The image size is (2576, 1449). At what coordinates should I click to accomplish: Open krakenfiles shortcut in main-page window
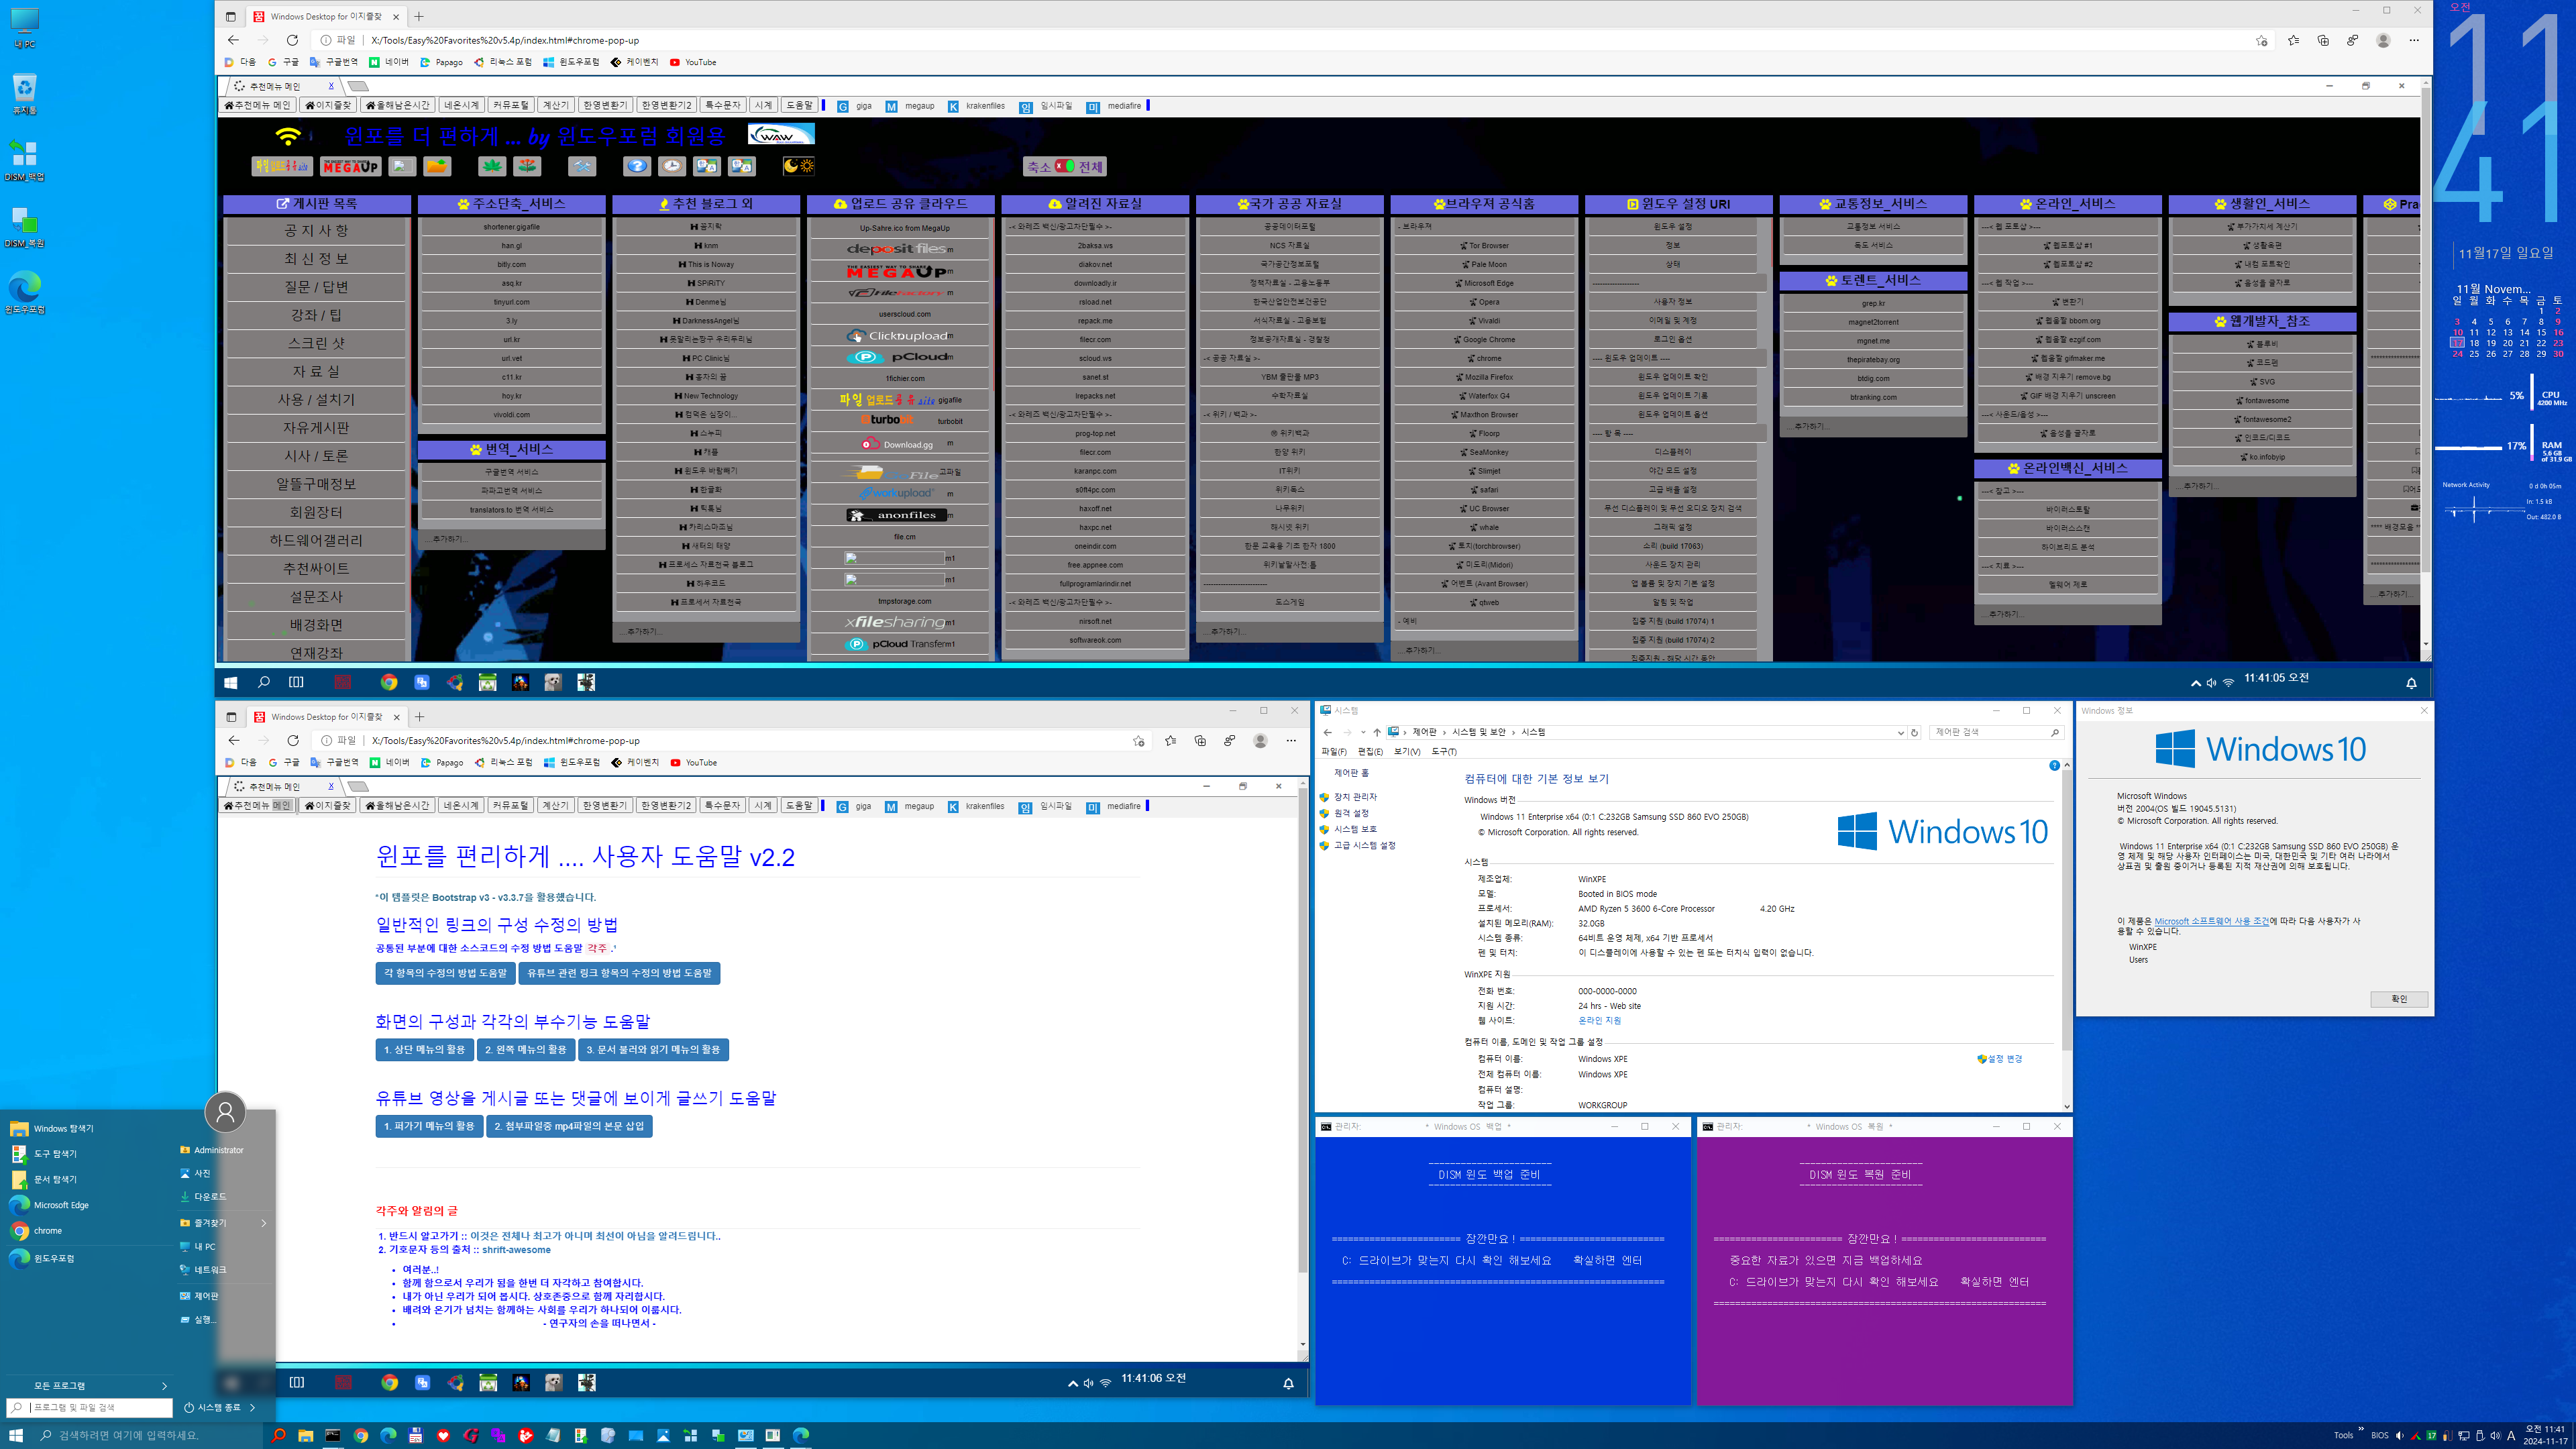tap(976, 106)
